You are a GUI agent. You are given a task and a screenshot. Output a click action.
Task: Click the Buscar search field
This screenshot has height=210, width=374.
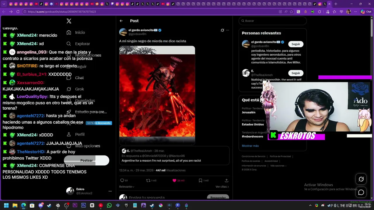click(273, 21)
